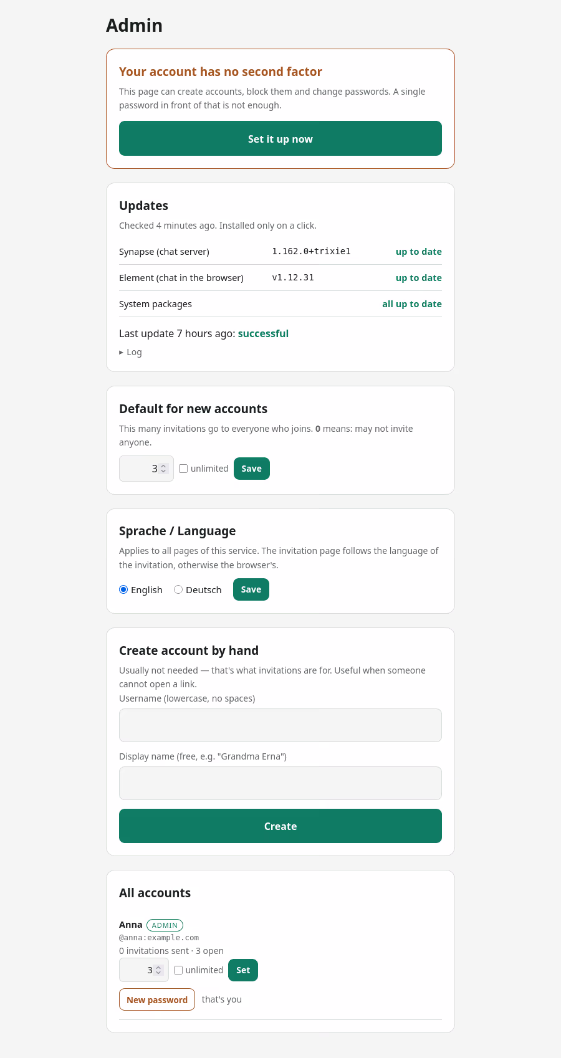Click 'Element (chat in the browser)' label

181,278
